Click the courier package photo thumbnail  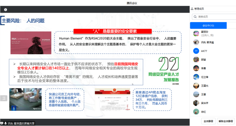coord(25,100)
